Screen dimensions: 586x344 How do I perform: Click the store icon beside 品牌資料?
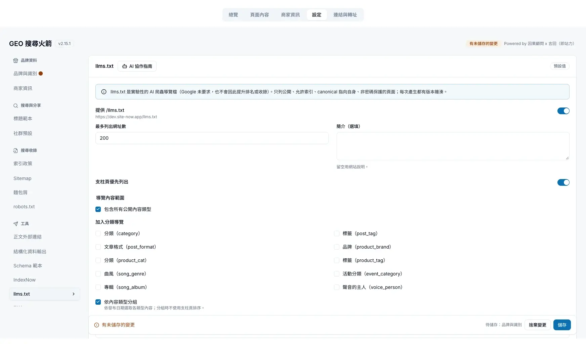(15, 60)
